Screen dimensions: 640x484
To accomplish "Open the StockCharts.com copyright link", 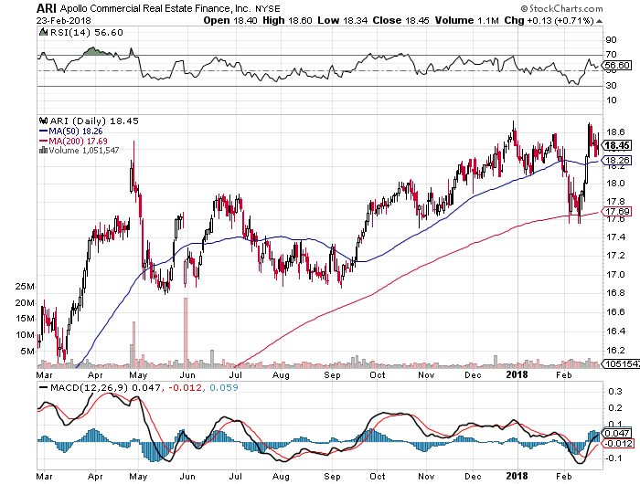I will coord(561,8).
